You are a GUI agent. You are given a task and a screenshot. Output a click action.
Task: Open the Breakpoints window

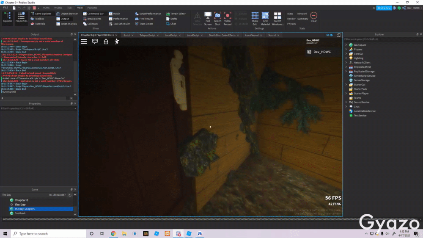pyautogui.click(x=92, y=19)
